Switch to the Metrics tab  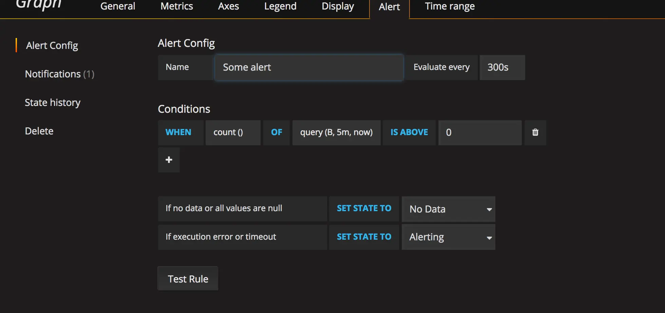(176, 6)
